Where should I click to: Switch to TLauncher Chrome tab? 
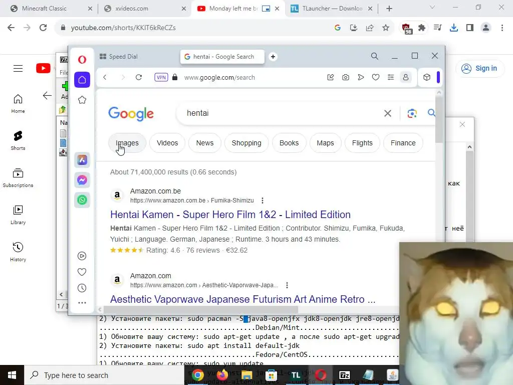[x=332, y=9]
